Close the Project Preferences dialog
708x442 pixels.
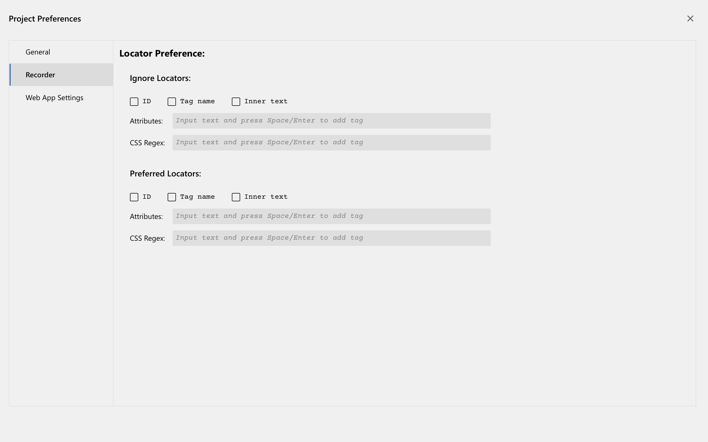[x=690, y=18]
